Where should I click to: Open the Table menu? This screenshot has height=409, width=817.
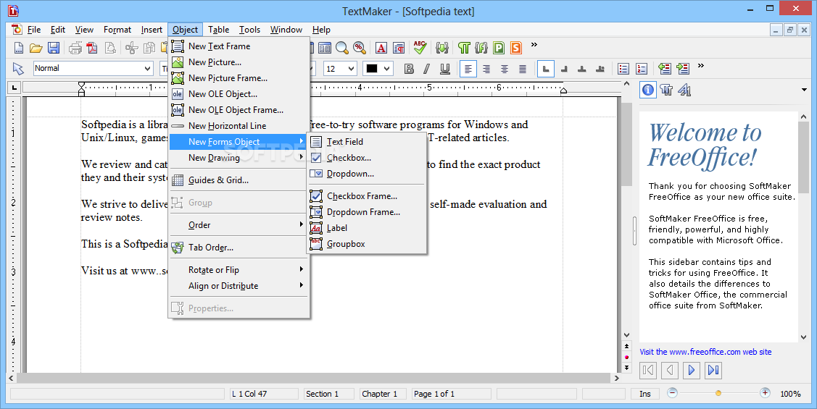pyautogui.click(x=218, y=30)
